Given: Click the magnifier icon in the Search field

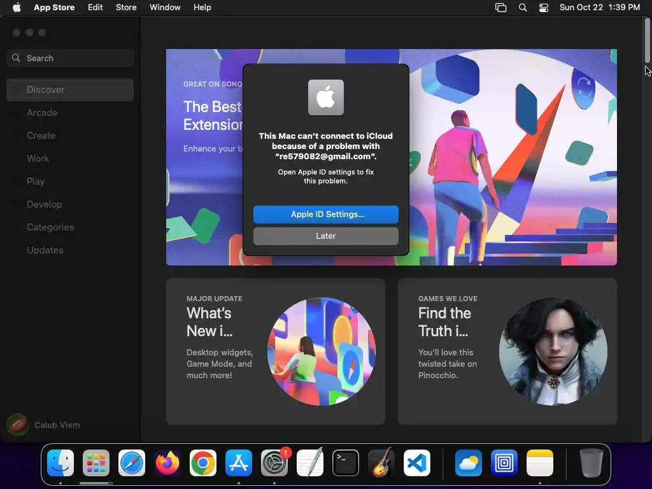Looking at the screenshot, I should click(x=16, y=58).
